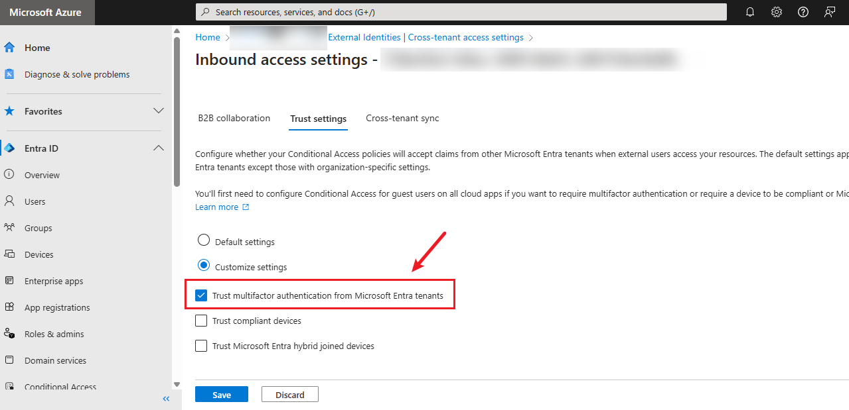Check the Trust compliant devices checkbox
This screenshot has height=410, width=849.
(x=201, y=321)
